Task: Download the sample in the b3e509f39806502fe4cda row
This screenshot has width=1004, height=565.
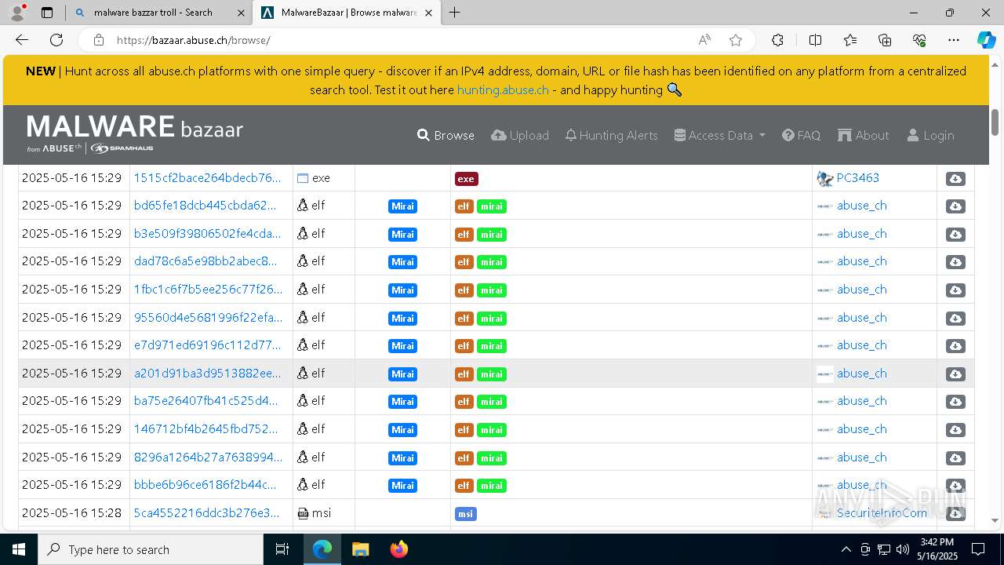Action: tap(955, 235)
